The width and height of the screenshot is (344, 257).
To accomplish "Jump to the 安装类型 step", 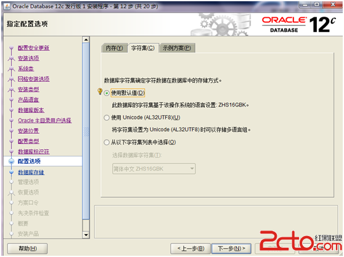I will [28, 89].
